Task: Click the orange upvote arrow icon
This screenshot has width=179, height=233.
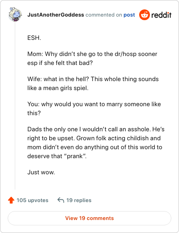Action: (11, 200)
